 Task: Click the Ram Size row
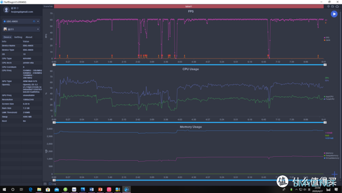click(21, 108)
